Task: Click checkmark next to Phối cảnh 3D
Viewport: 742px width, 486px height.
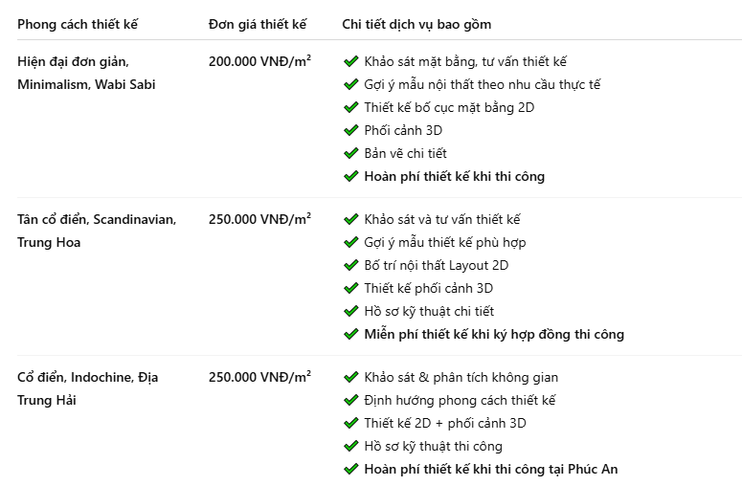Action: (x=350, y=130)
